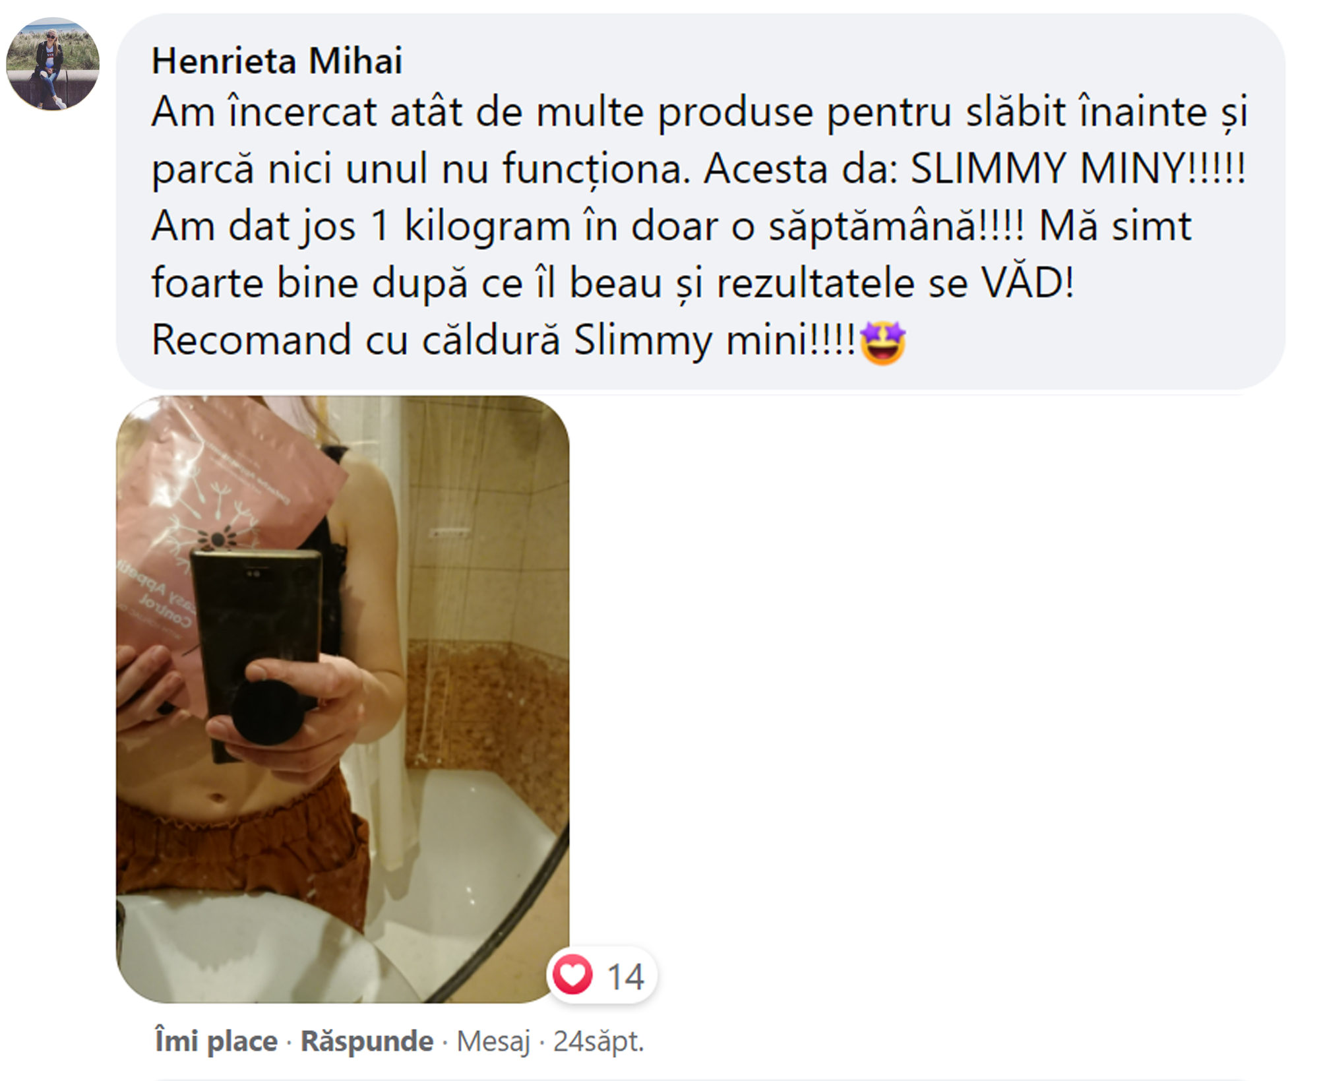Viewport: 1319px width, 1081px height.
Task: Click the Henrieta Mihai name link
Action: tap(277, 61)
